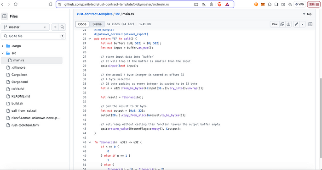
Task: Click the address bar URL
Action: 116,4
